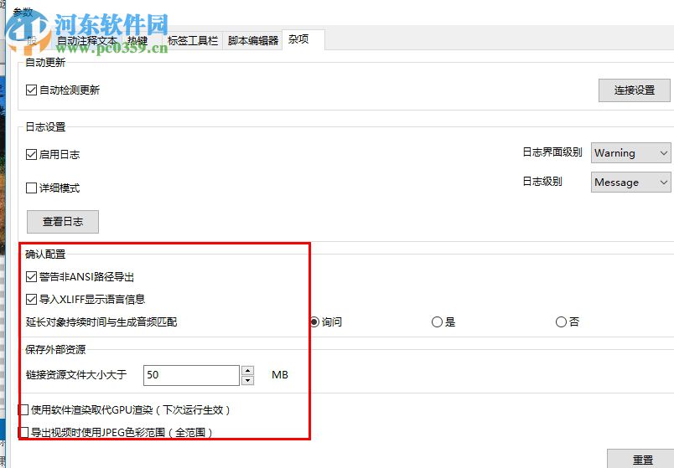Click the 日志级别 label
This screenshot has height=468, width=674.
click(x=542, y=182)
